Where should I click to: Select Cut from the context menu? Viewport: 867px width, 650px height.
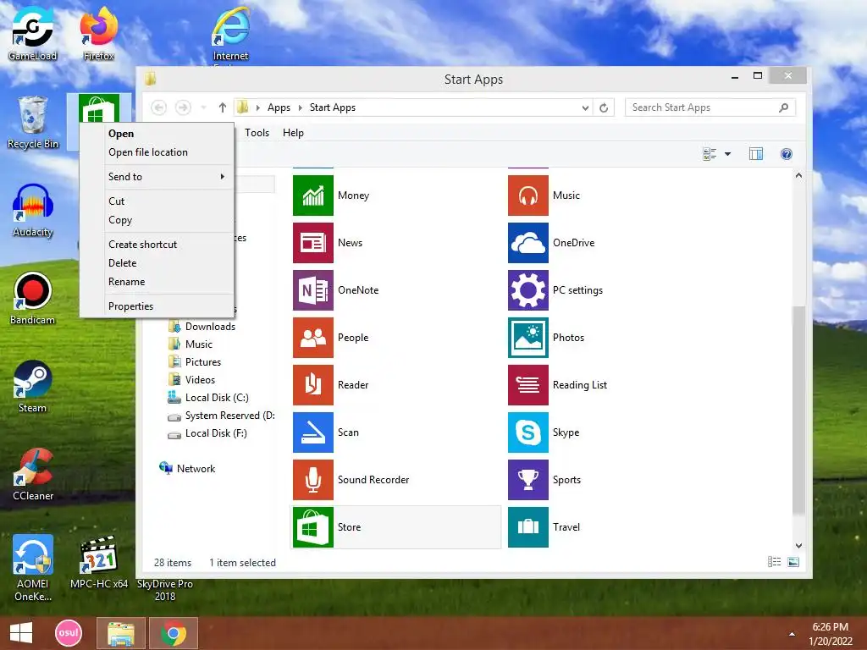click(x=116, y=201)
